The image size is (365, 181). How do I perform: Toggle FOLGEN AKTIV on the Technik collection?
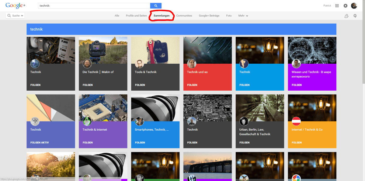40,142
